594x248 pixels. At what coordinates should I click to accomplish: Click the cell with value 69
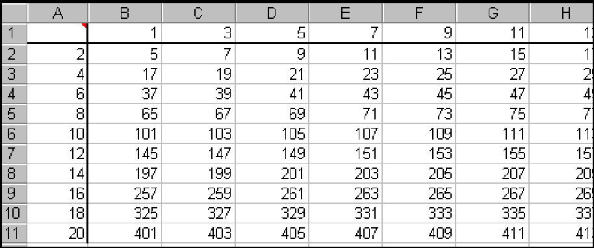pos(272,114)
